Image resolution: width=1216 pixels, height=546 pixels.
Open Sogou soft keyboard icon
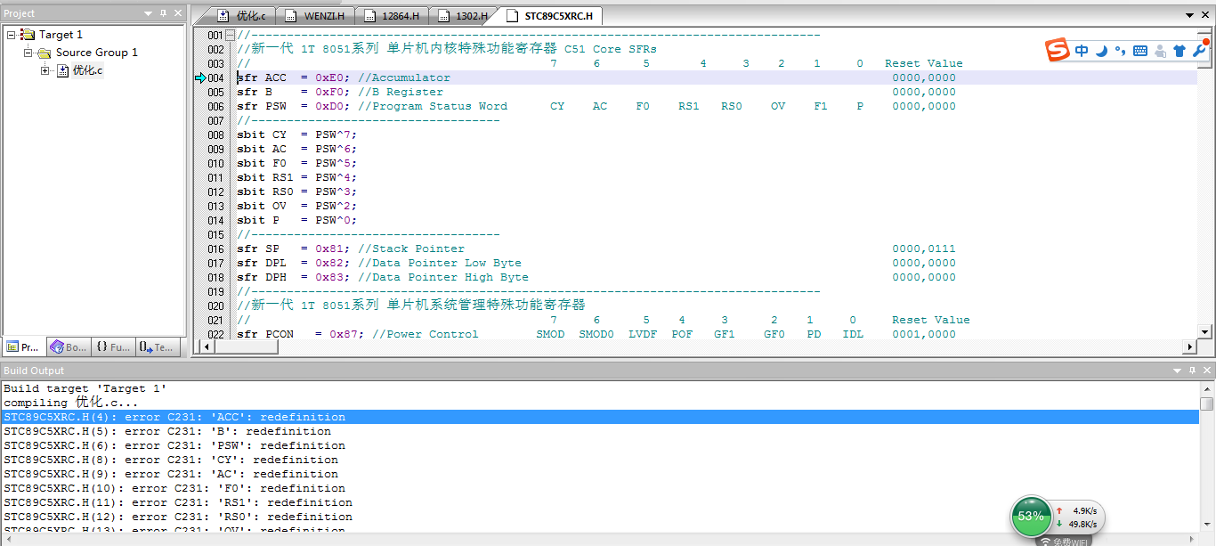click(1140, 51)
